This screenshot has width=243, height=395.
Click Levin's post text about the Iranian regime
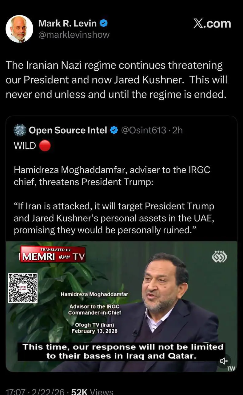point(116,80)
